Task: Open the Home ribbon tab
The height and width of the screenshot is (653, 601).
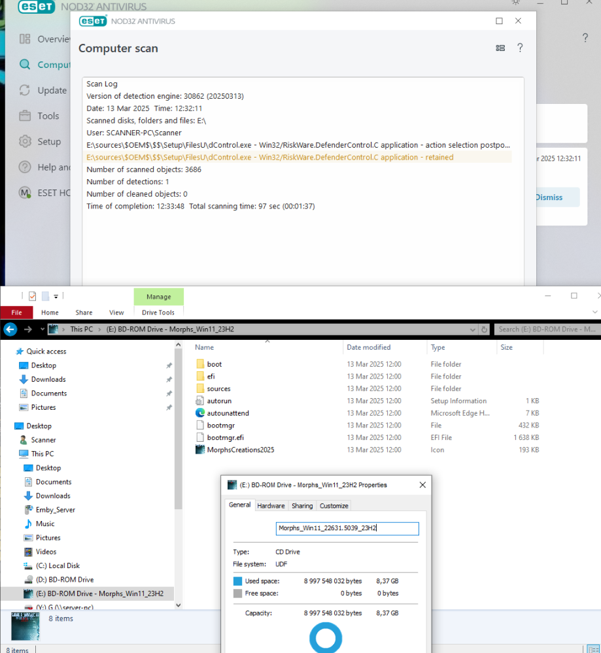Action: click(50, 312)
